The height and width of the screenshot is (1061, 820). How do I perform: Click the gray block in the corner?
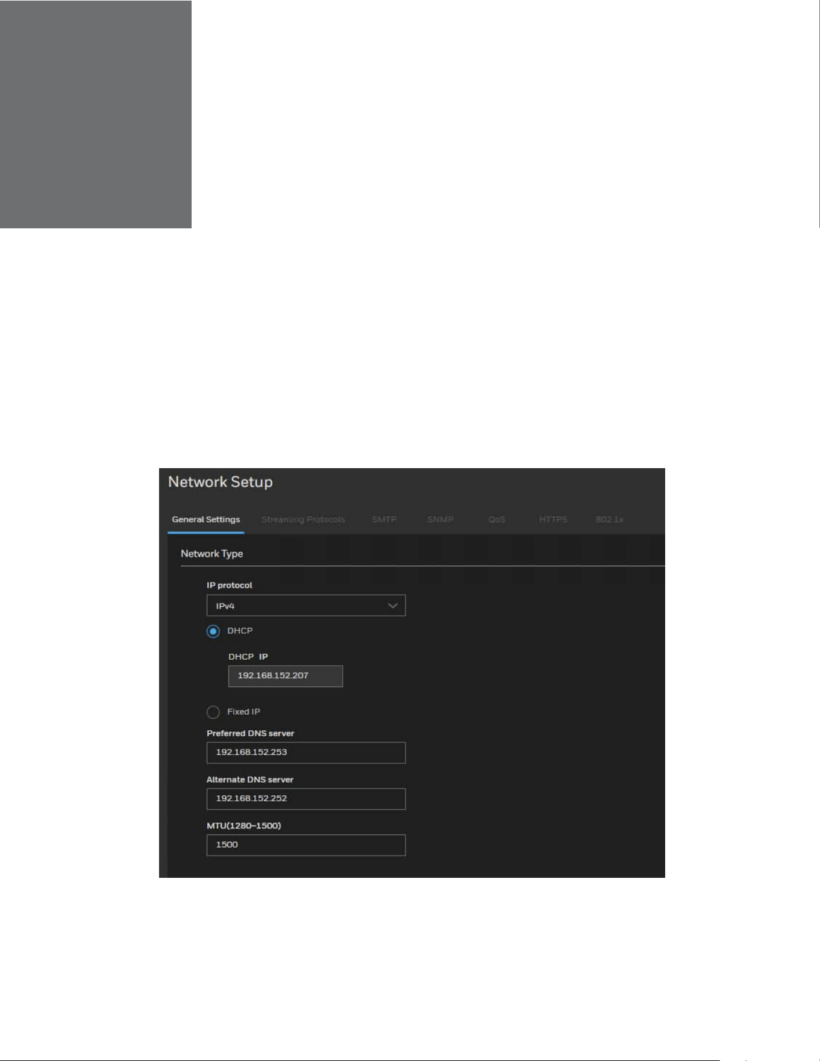coord(96,114)
